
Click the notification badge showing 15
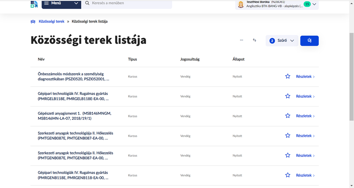click(x=307, y=4)
